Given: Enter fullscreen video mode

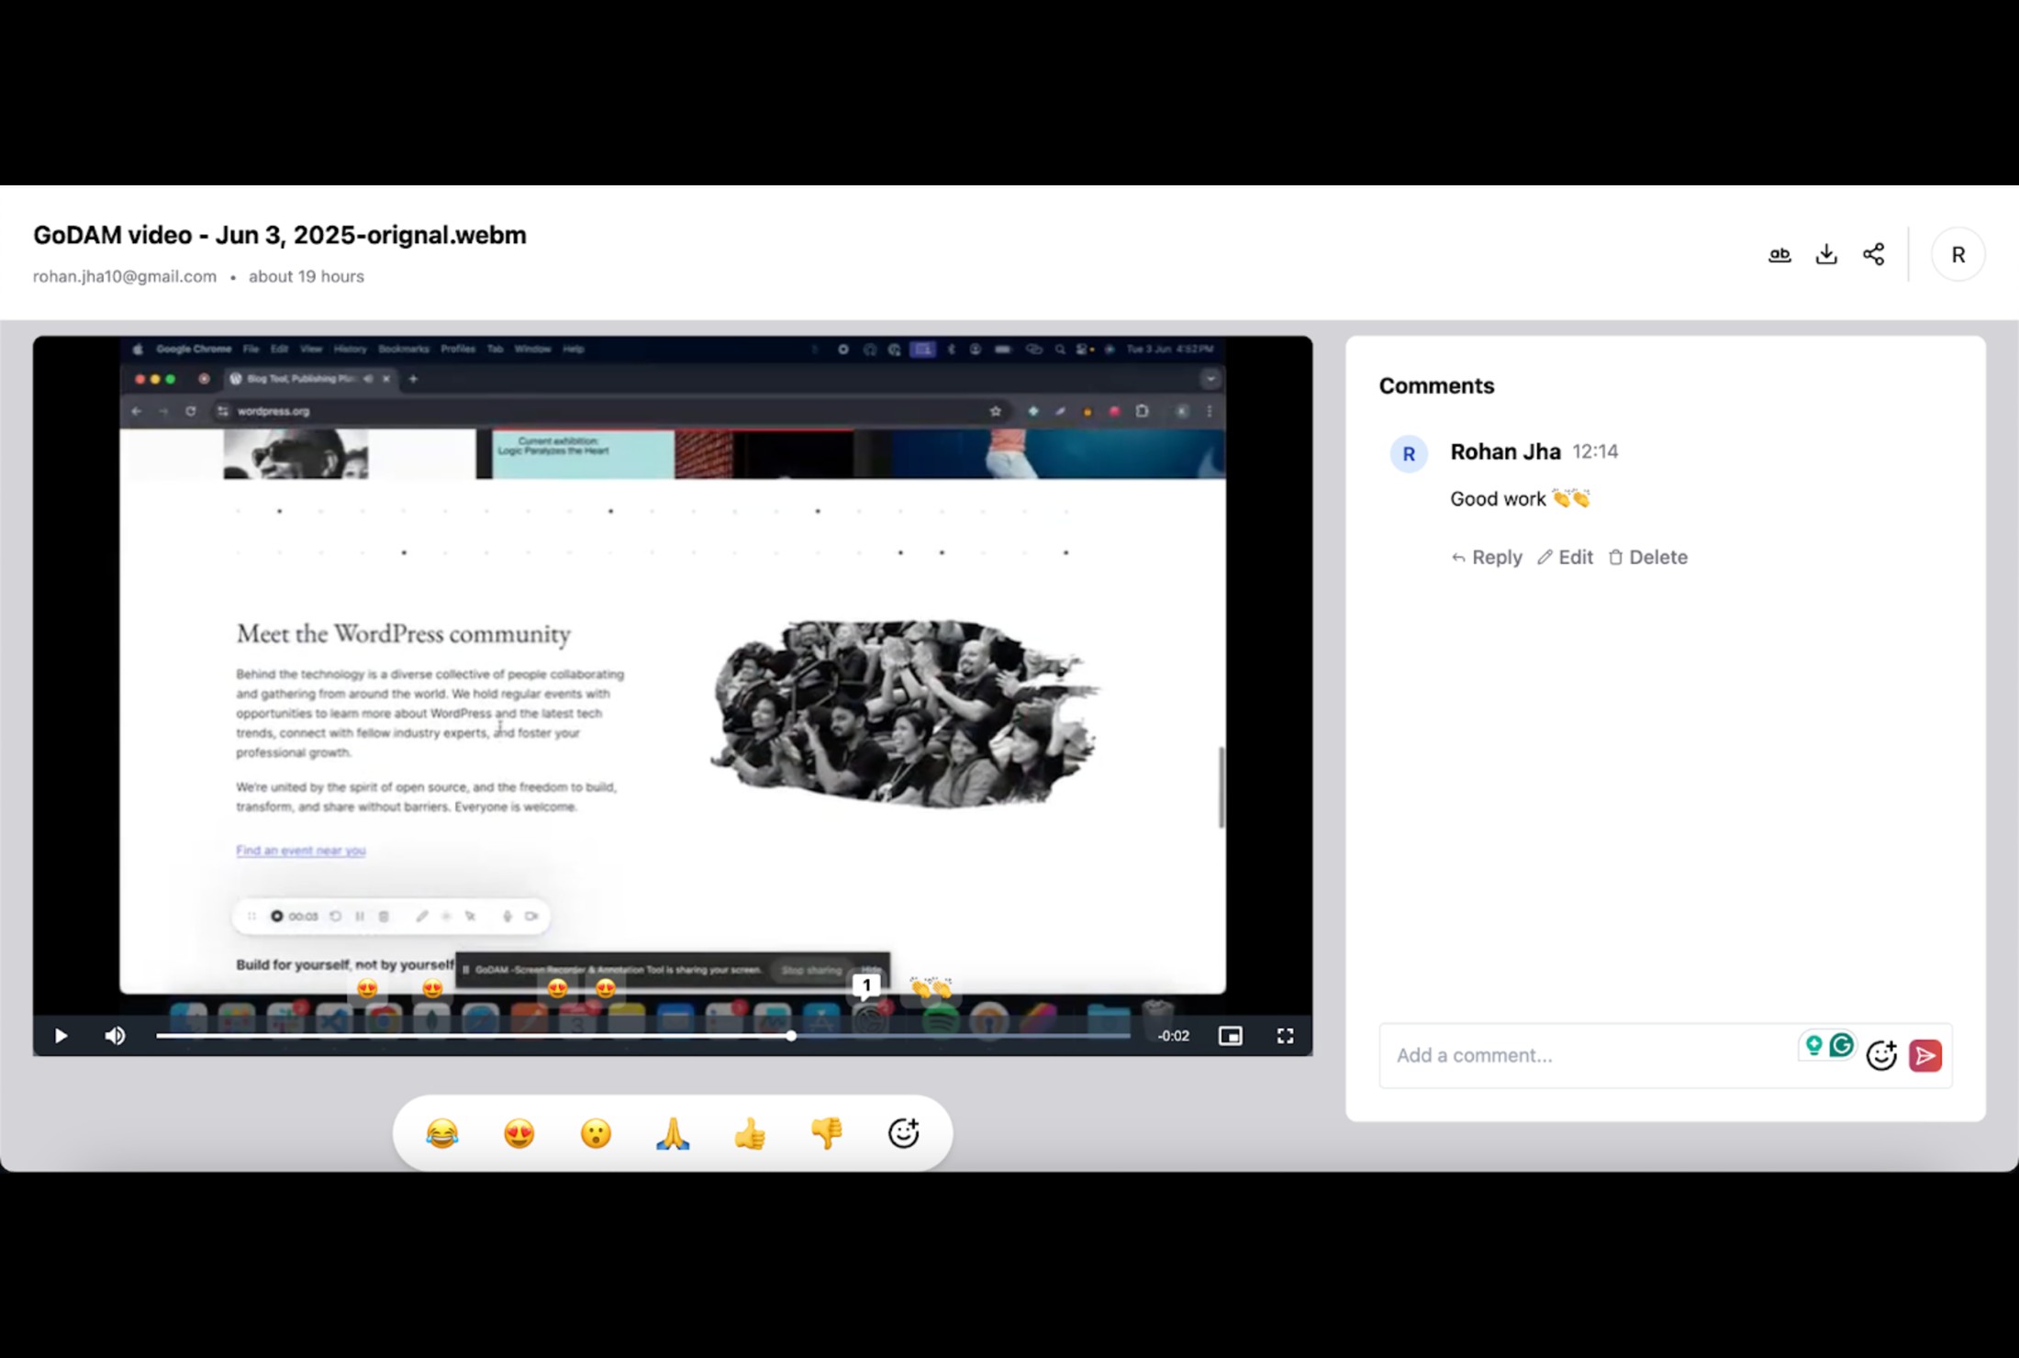Looking at the screenshot, I should (1285, 1036).
